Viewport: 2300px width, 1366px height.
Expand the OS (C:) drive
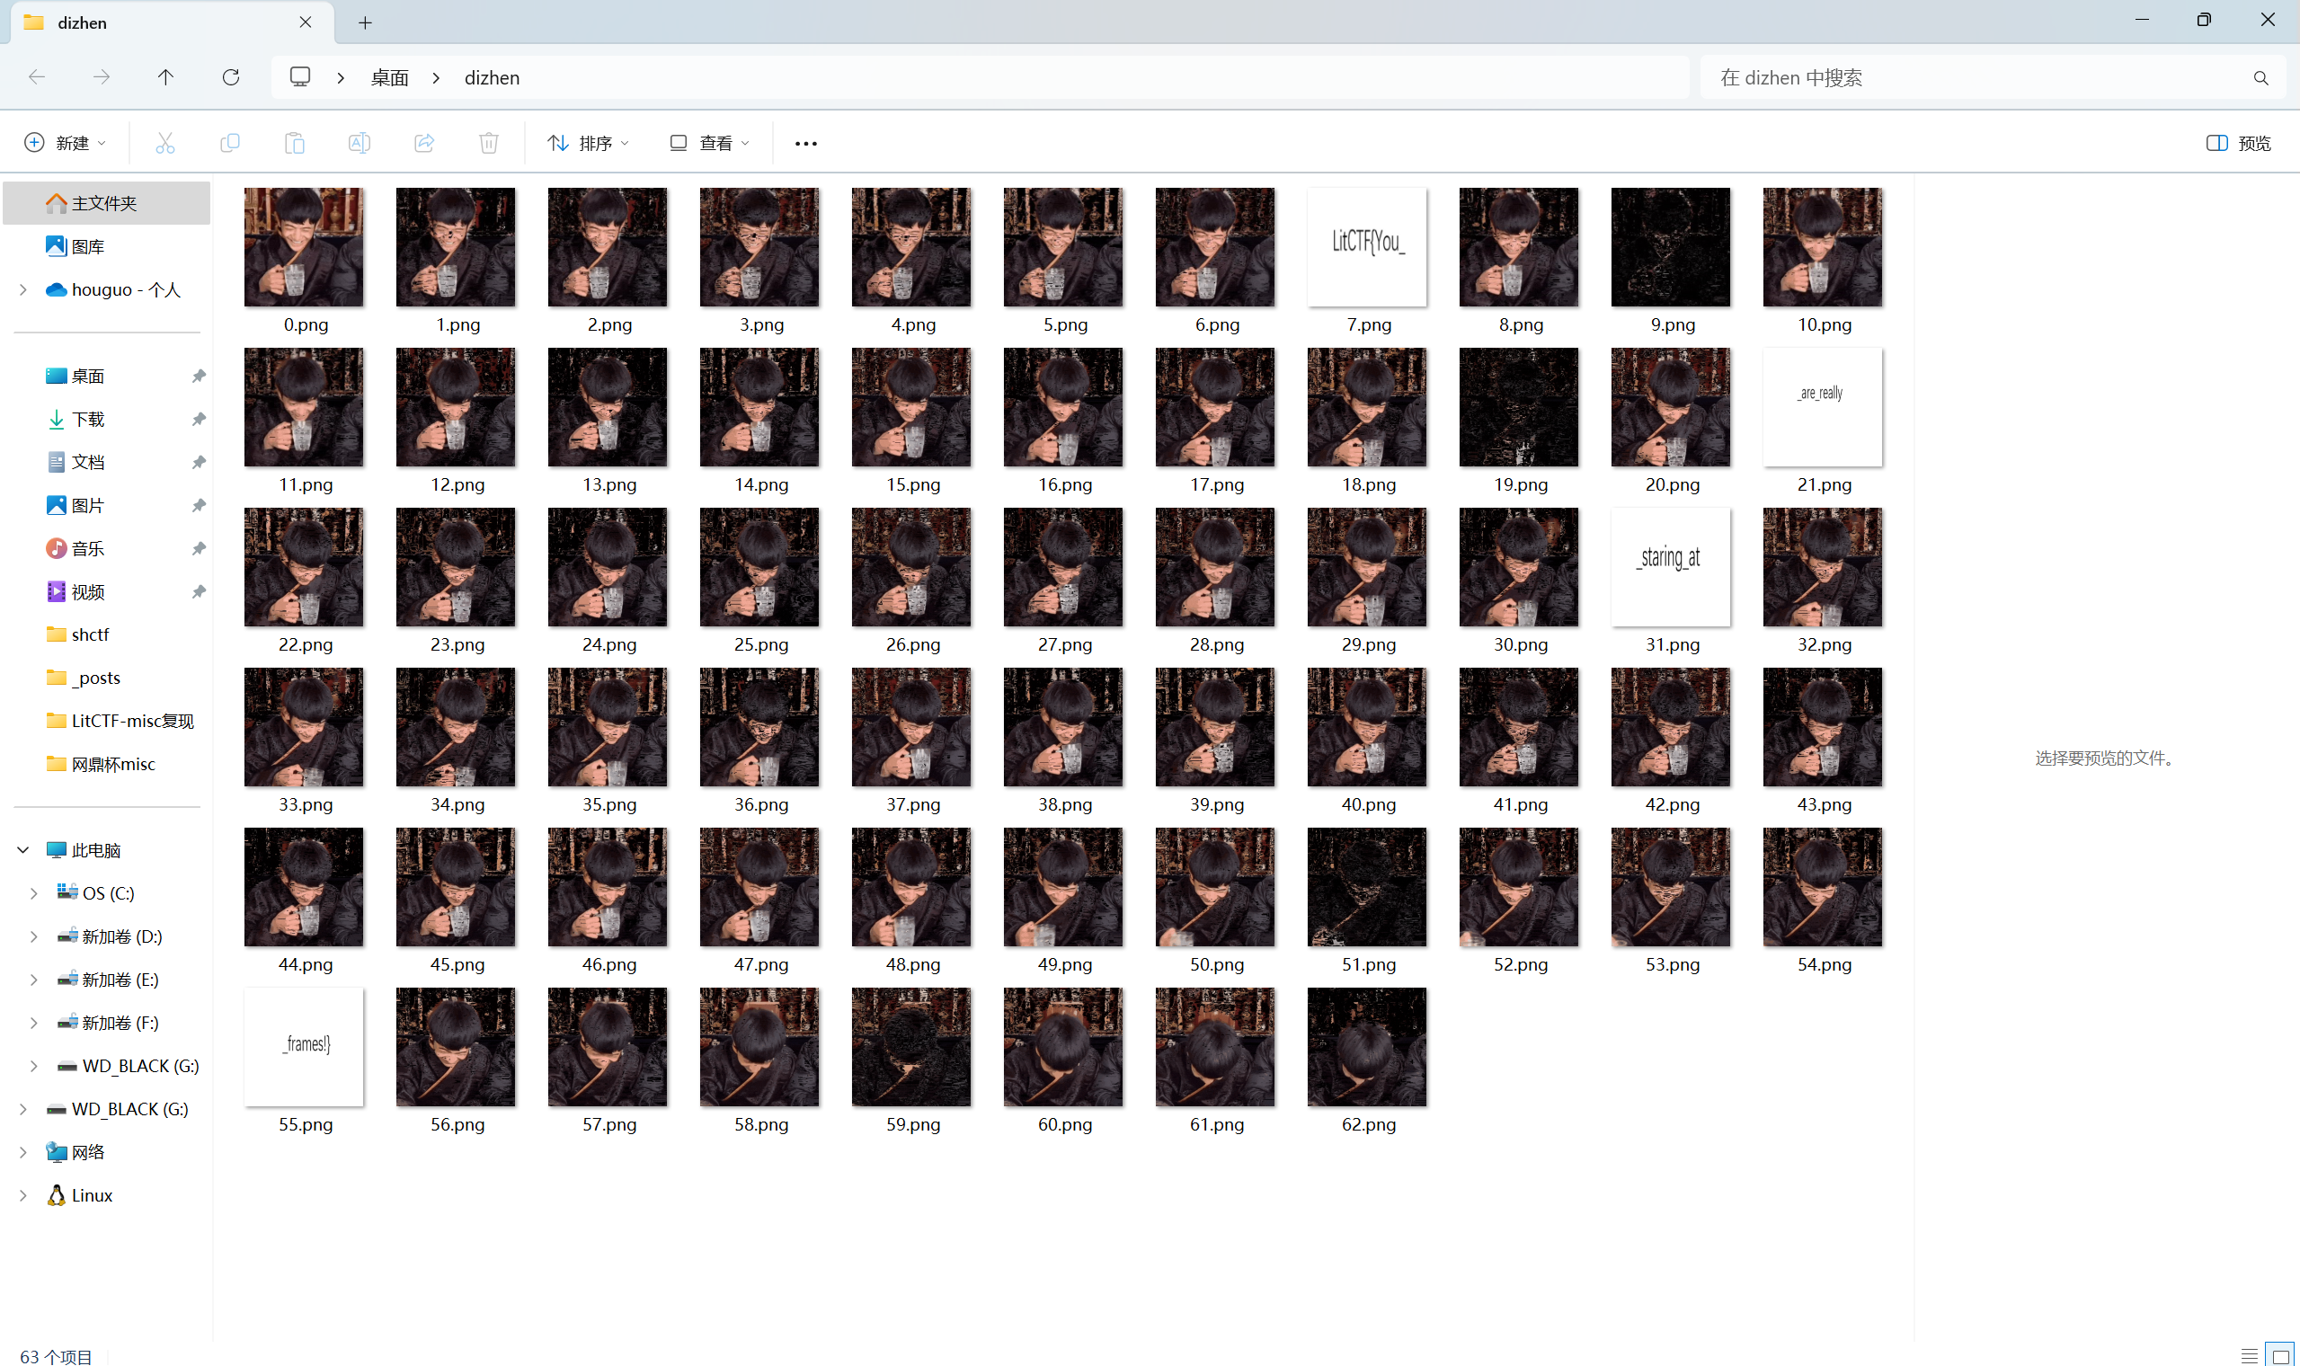click(x=34, y=893)
